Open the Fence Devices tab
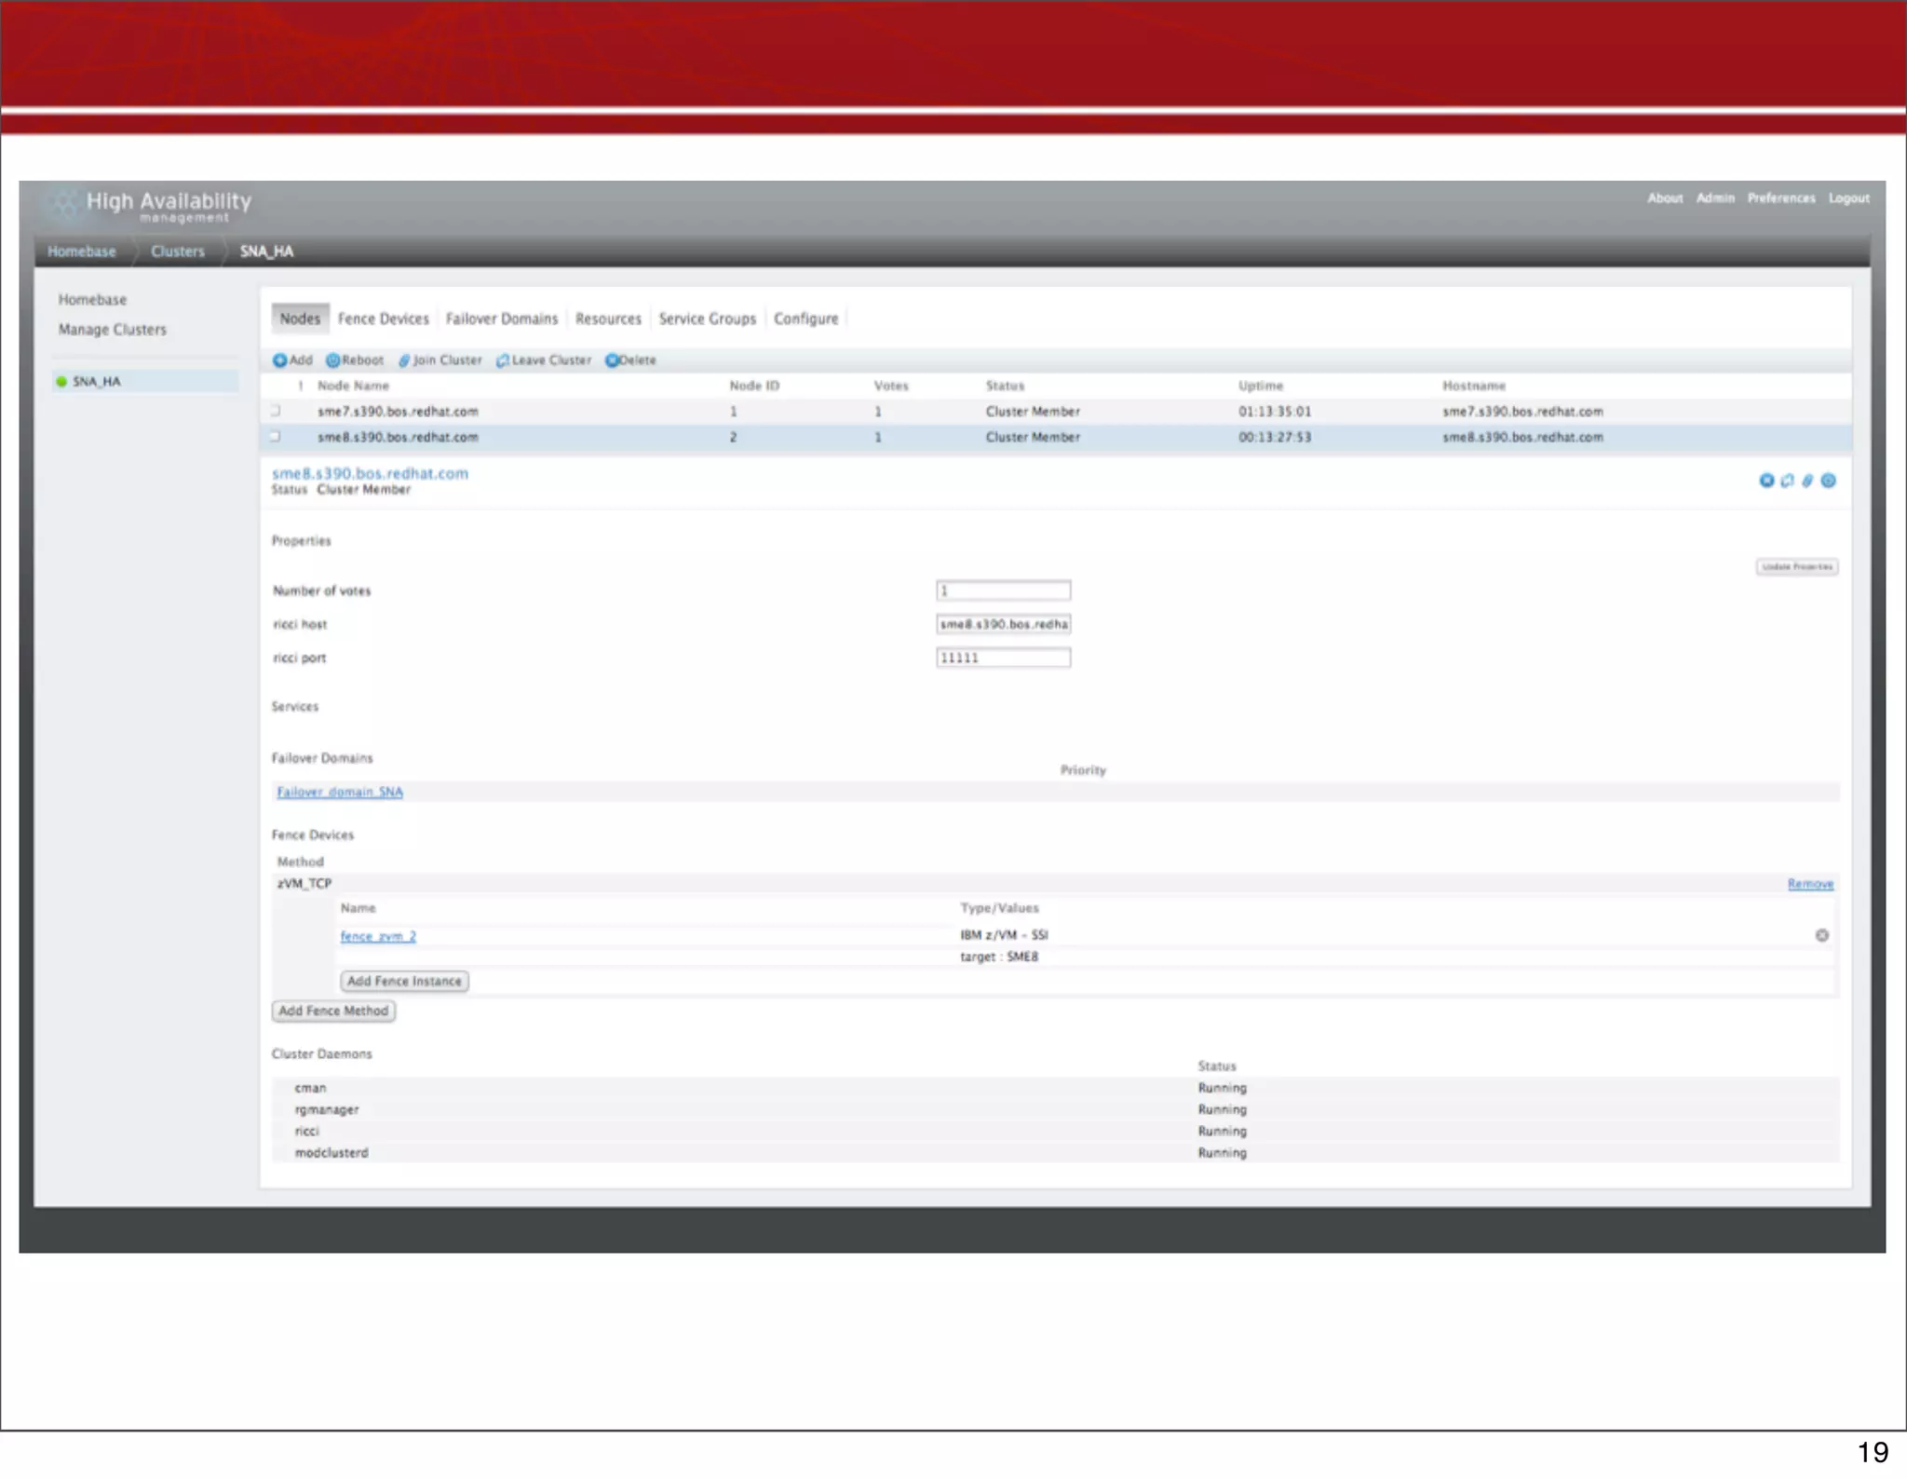 pyautogui.click(x=383, y=319)
